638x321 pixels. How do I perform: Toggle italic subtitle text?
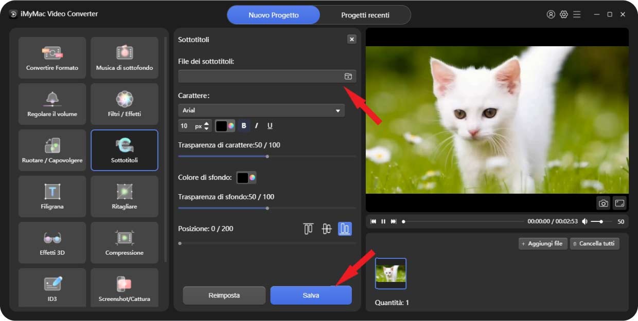257,126
